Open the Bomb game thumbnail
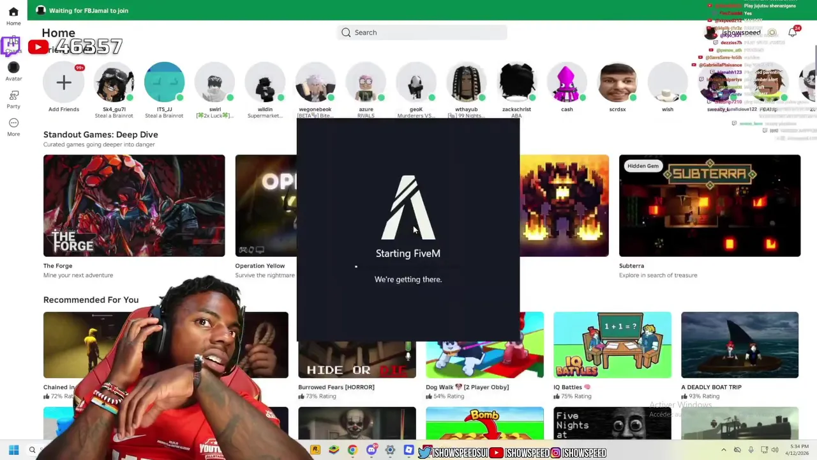This screenshot has width=817, height=460. [x=484, y=423]
